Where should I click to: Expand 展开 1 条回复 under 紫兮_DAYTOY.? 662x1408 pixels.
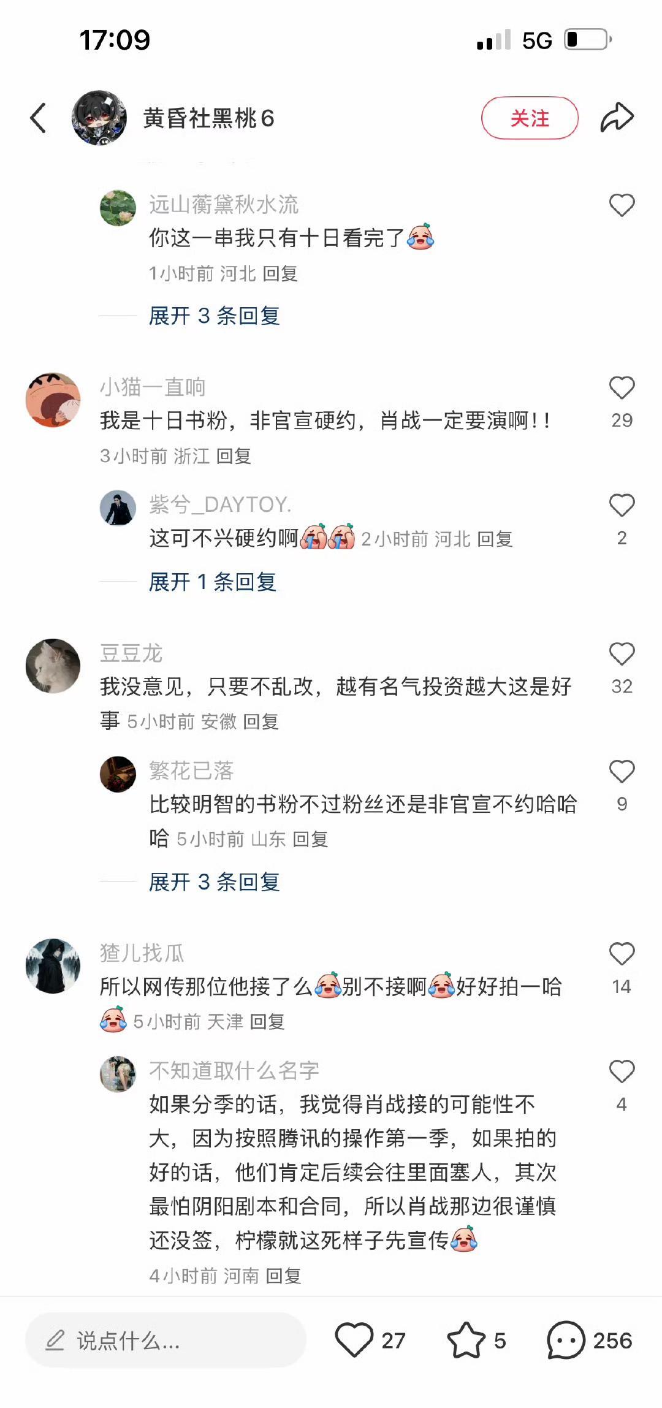click(x=213, y=582)
